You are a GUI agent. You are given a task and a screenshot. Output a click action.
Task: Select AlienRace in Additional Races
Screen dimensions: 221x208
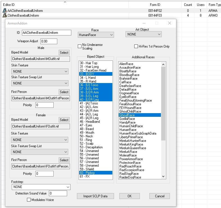coord(140,64)
